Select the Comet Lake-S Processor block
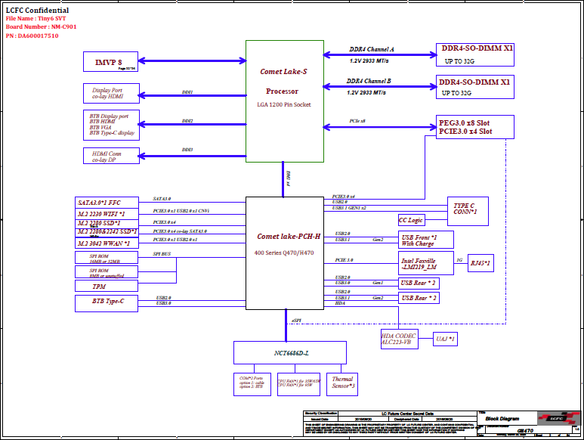The width and height of the screenshot is (584, 440). (x=285, y=101)
